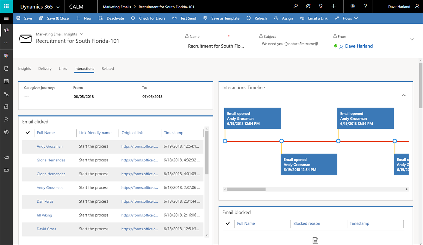Switch to the Links tab

tap(63, 68)
